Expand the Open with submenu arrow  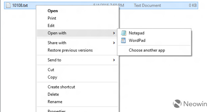point(114,33)
